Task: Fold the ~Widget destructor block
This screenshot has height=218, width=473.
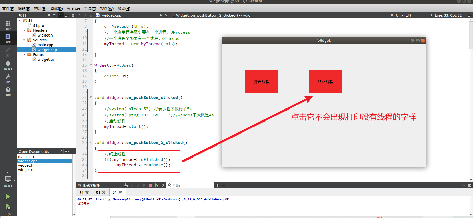Action: (91, 65)
